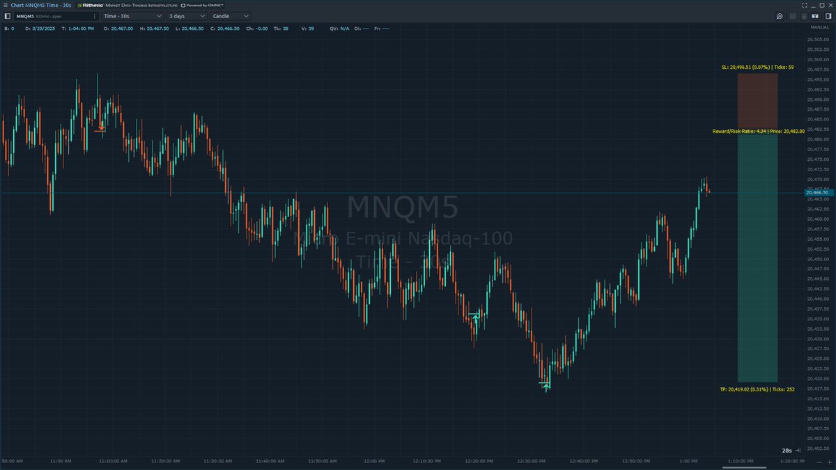
Task: Expand the Candle chart type dropdown
Action: [230, 16]
